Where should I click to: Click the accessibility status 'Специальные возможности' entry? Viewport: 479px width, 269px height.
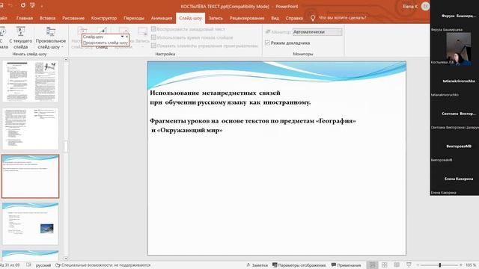click(x=103, y=265)
